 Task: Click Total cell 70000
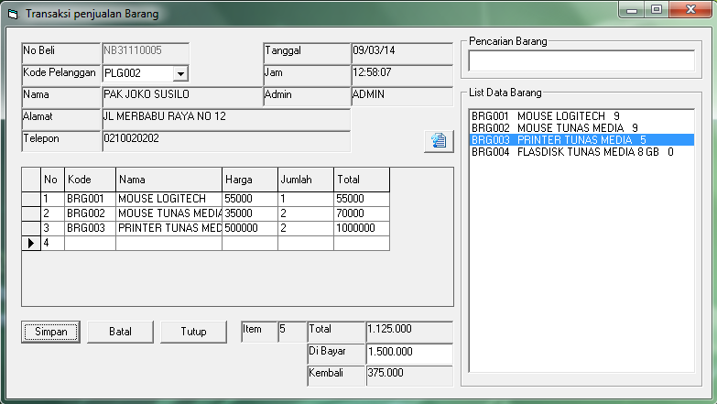point(362,213)
